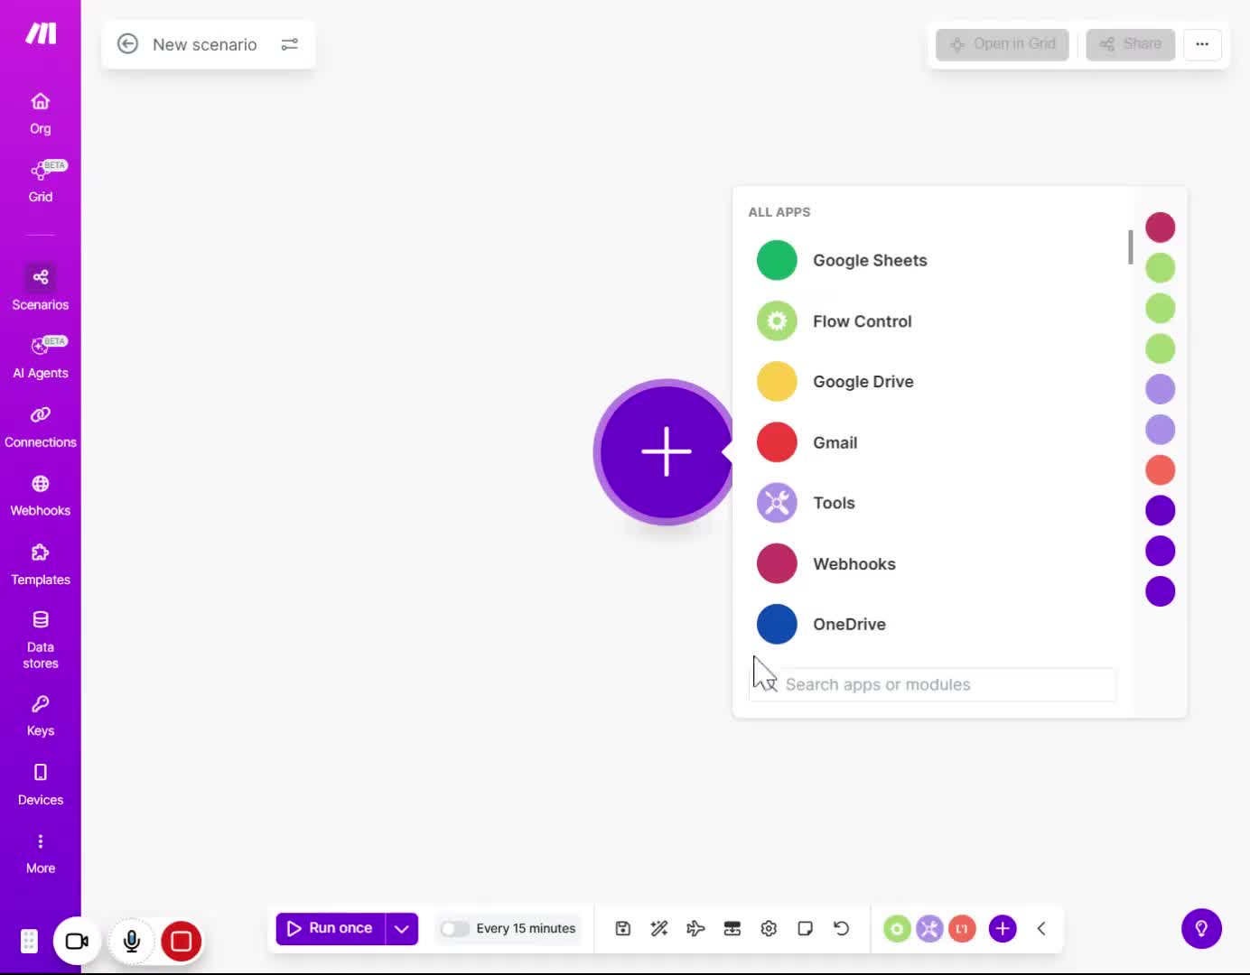The width and height of the screenshot is (1250, 975).
Task: Click the Run once button
Action: click(331, 928)
